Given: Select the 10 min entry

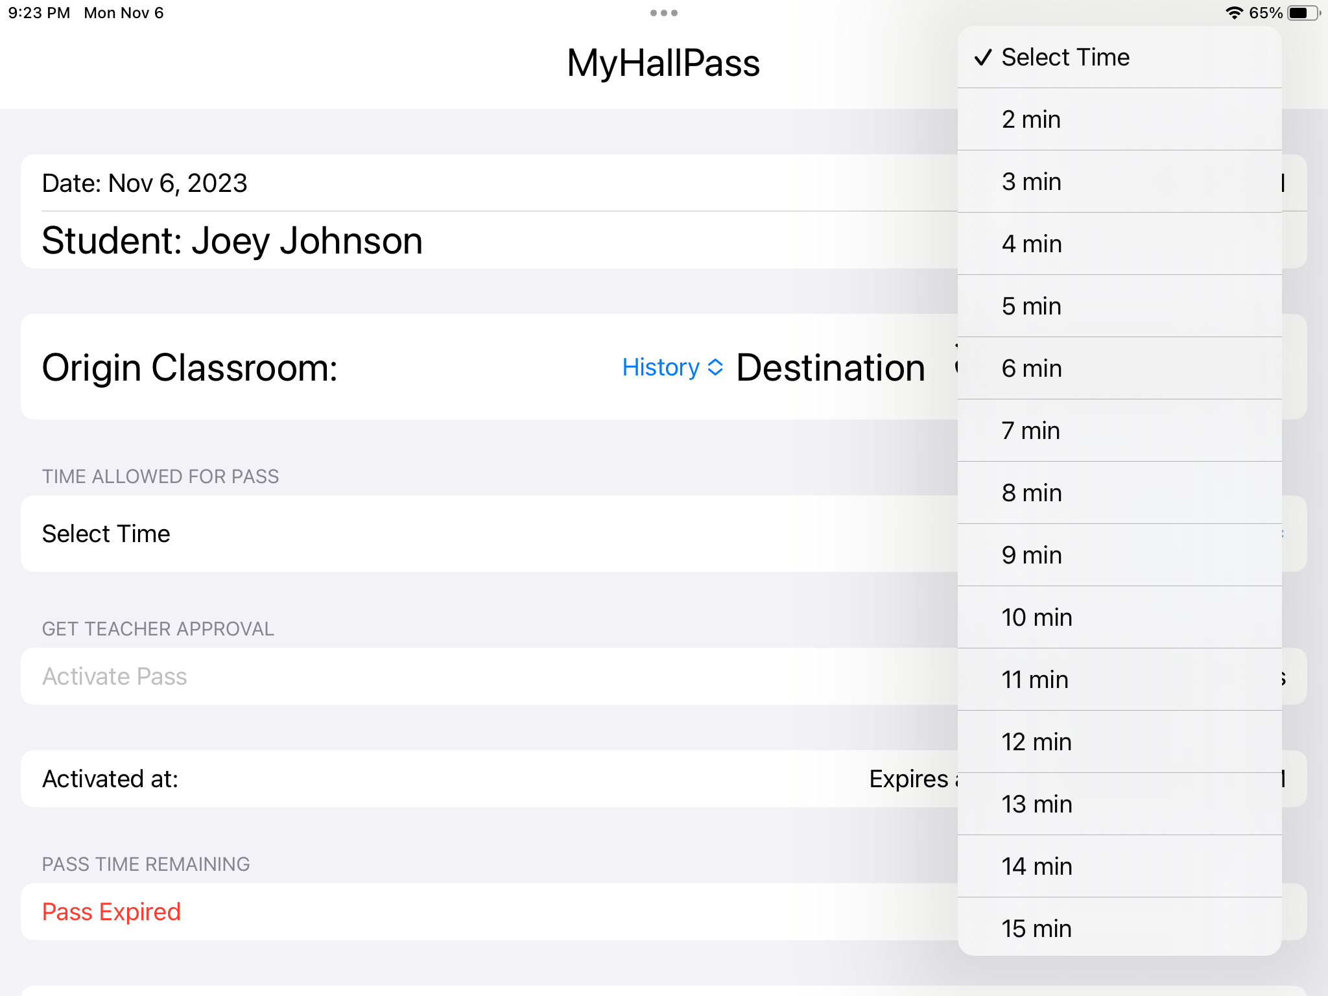Looking at the screenshot, I should click(x=1119, y=617).
